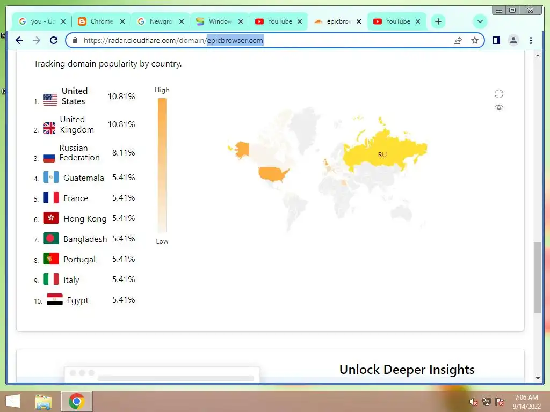Click the France flag icon
This screenshot has width=550, height=412.
pyautogui.click(x=51, y=197)
